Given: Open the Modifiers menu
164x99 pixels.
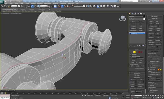Looking at the screenshot, I should coord(33,3).
